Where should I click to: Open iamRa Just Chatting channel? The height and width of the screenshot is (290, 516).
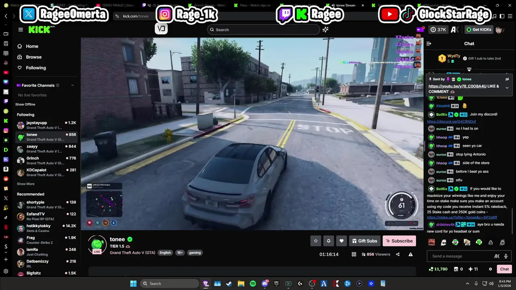tap(46, 252)
